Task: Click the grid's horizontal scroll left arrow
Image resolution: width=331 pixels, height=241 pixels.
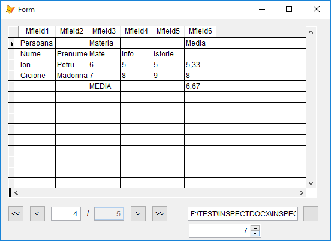Action: coord(16,192)
